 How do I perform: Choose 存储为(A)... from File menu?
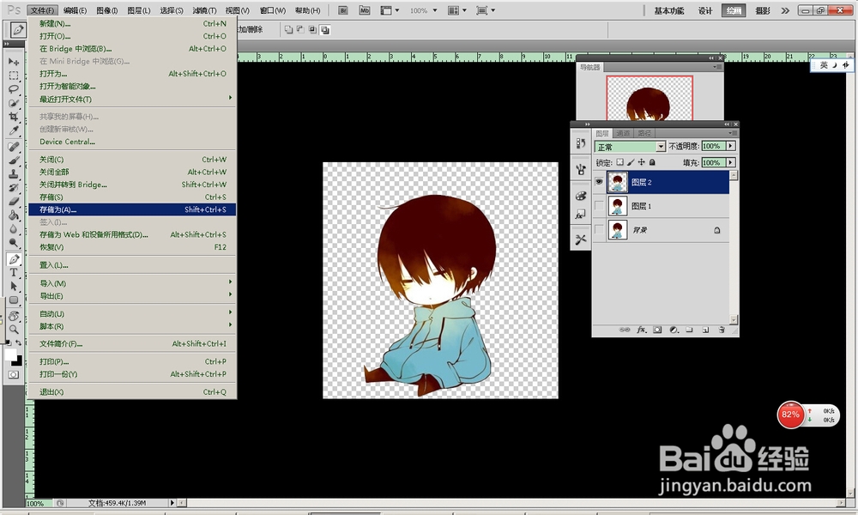pyautogui.click(x=132, y=209)
